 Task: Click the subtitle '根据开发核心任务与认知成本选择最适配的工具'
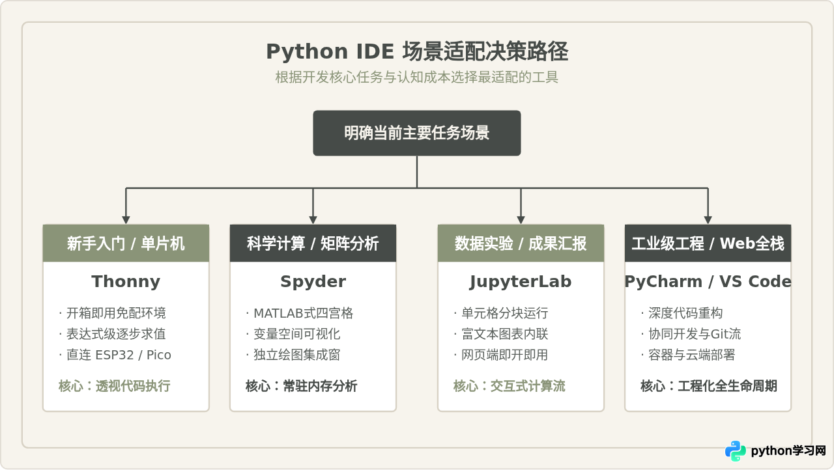click(x=417, y=77)
